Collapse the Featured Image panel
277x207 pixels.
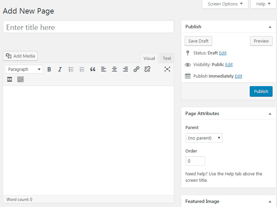click(270, 201)
